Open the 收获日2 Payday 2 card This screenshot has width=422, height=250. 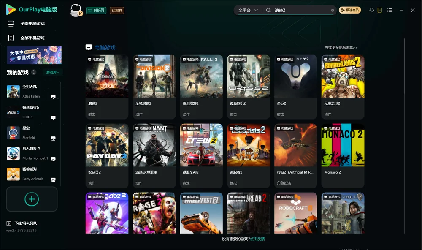coord(107,155)
